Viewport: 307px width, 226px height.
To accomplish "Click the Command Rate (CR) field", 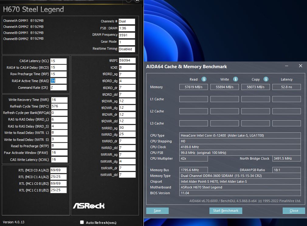I will (58, 88).
